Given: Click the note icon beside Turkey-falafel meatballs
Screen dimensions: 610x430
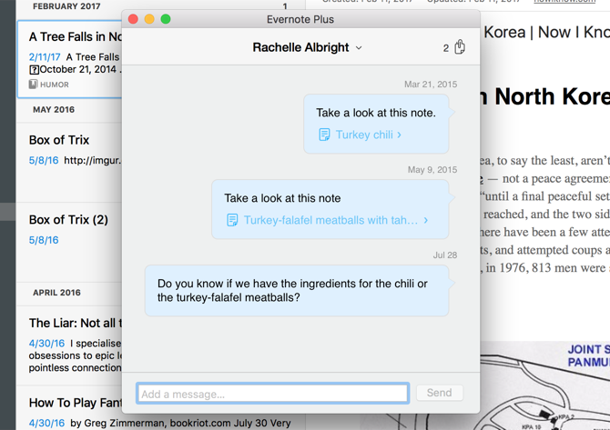Looking at the screenshot, I should (x=232, y=220).
